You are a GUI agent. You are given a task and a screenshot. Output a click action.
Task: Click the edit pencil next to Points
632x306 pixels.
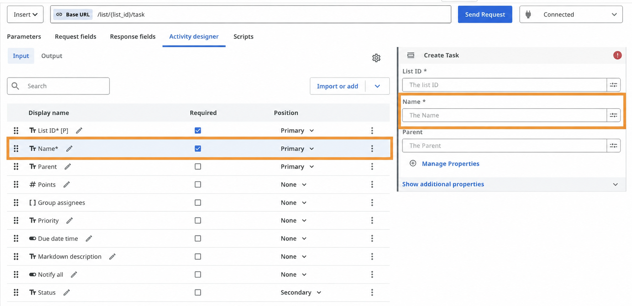pyautogui.click(x=67, y=184)
